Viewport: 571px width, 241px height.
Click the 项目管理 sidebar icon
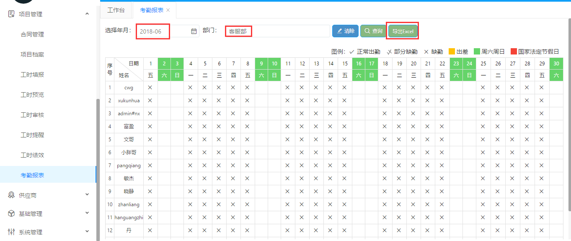[x=11, y=14]
